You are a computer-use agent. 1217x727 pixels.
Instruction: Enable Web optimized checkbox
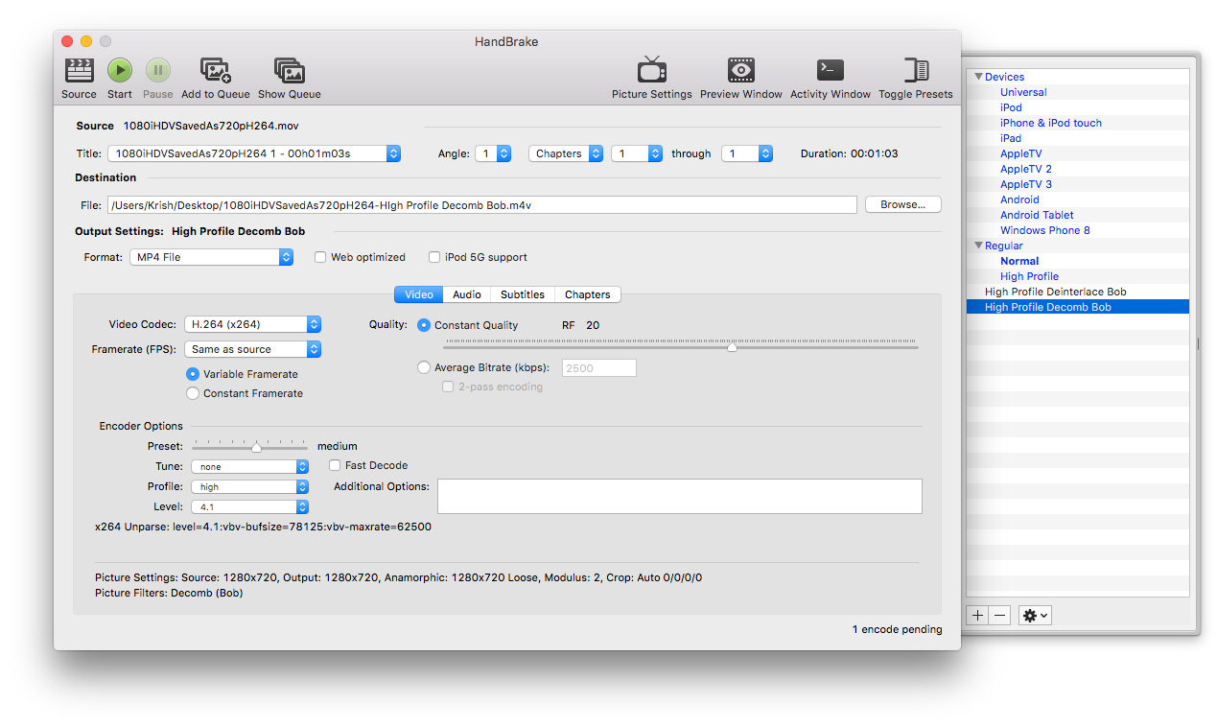pos(322,257)
